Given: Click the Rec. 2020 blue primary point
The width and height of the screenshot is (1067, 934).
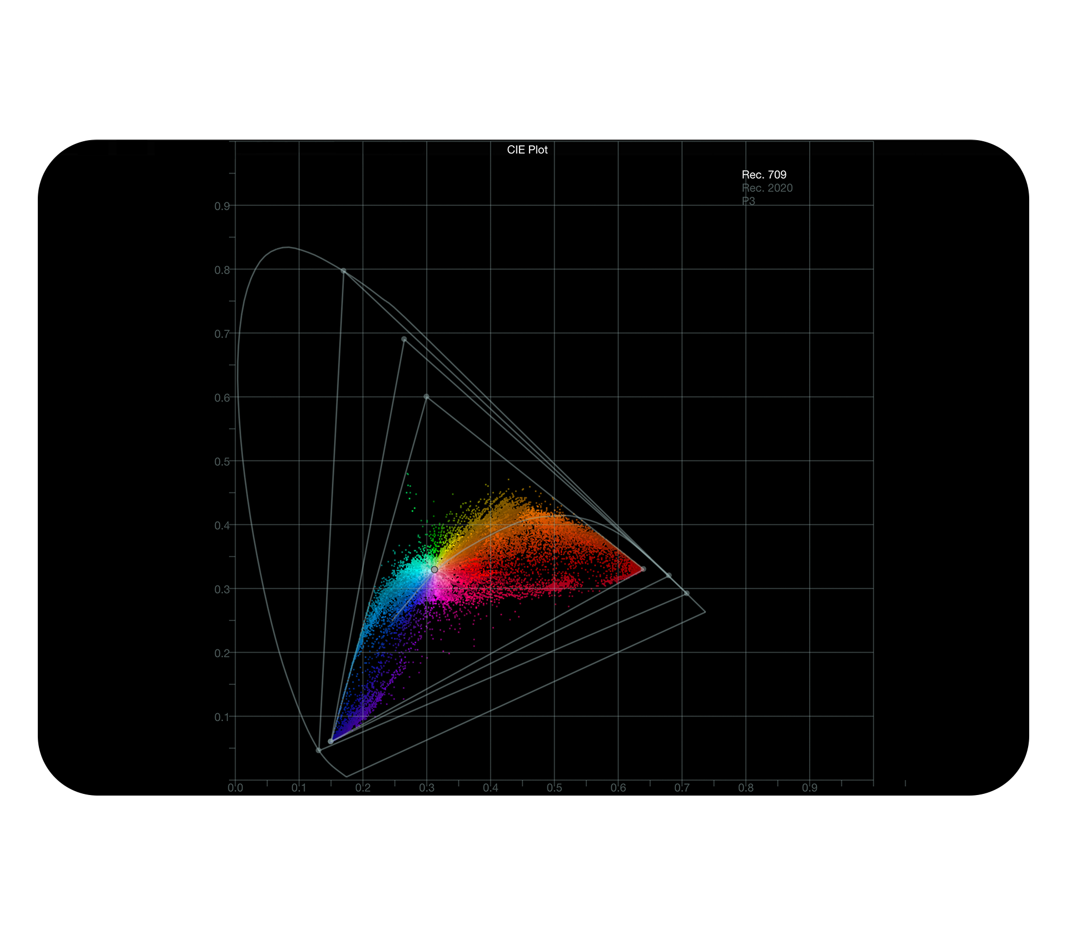Looking at the screenshot, I should [x=318, y=750].
